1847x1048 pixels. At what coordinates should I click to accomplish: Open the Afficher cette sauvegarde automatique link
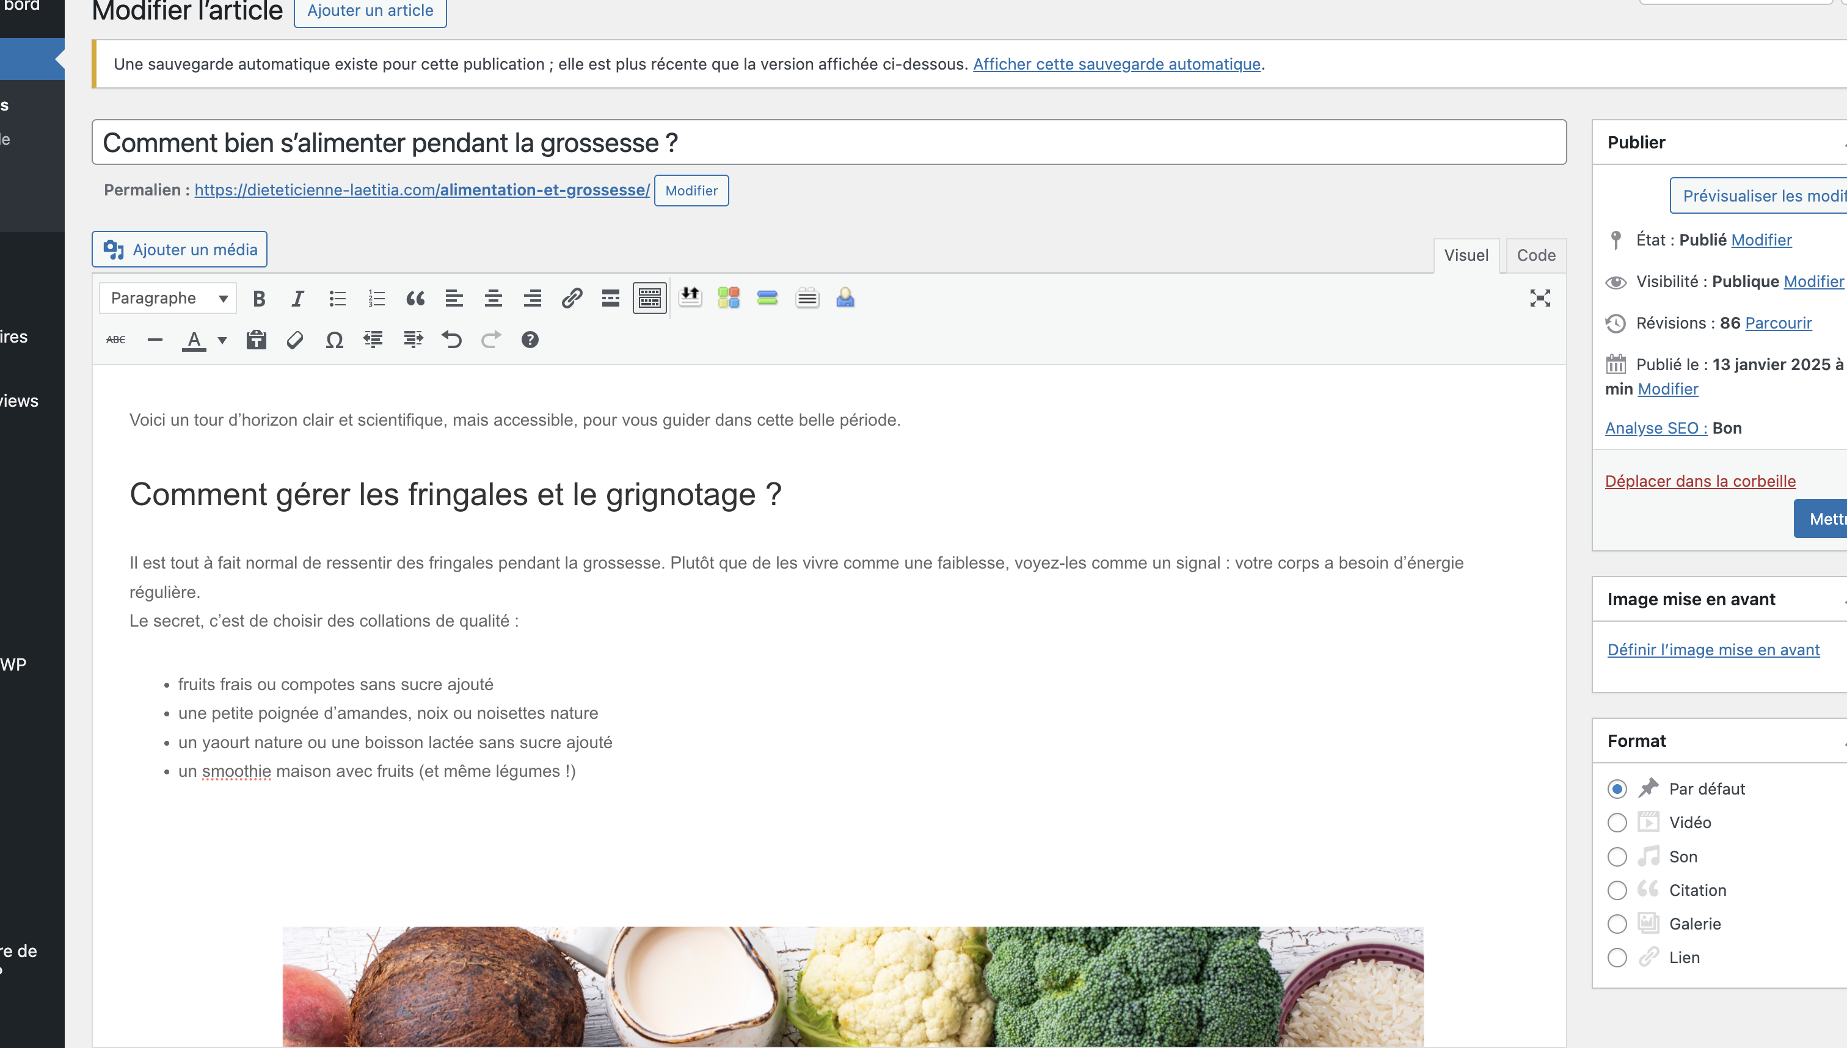(1117, 64)
